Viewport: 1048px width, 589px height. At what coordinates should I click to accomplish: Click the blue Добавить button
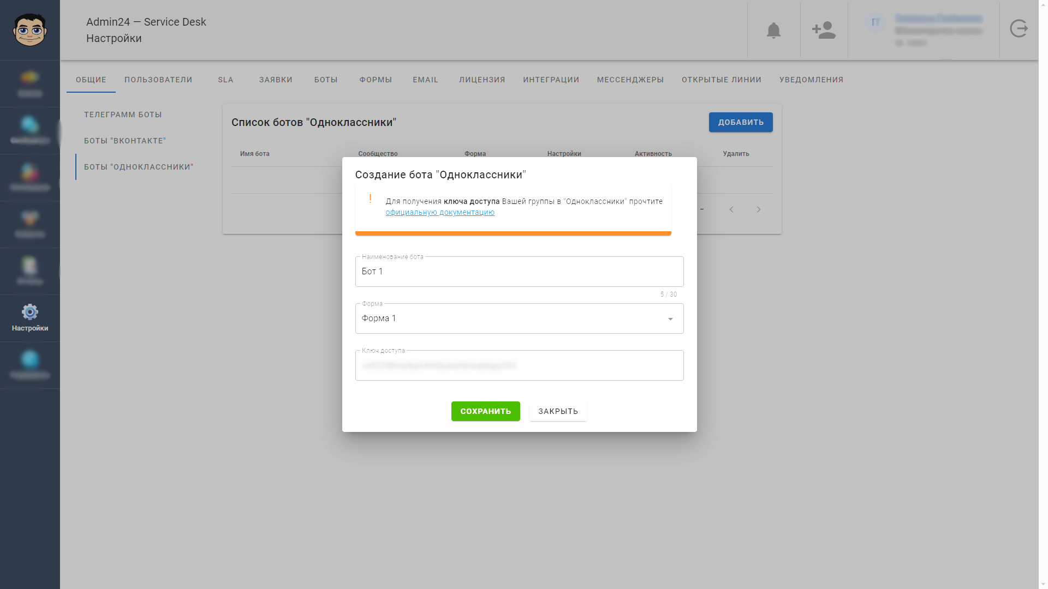(x=741, y=122)
